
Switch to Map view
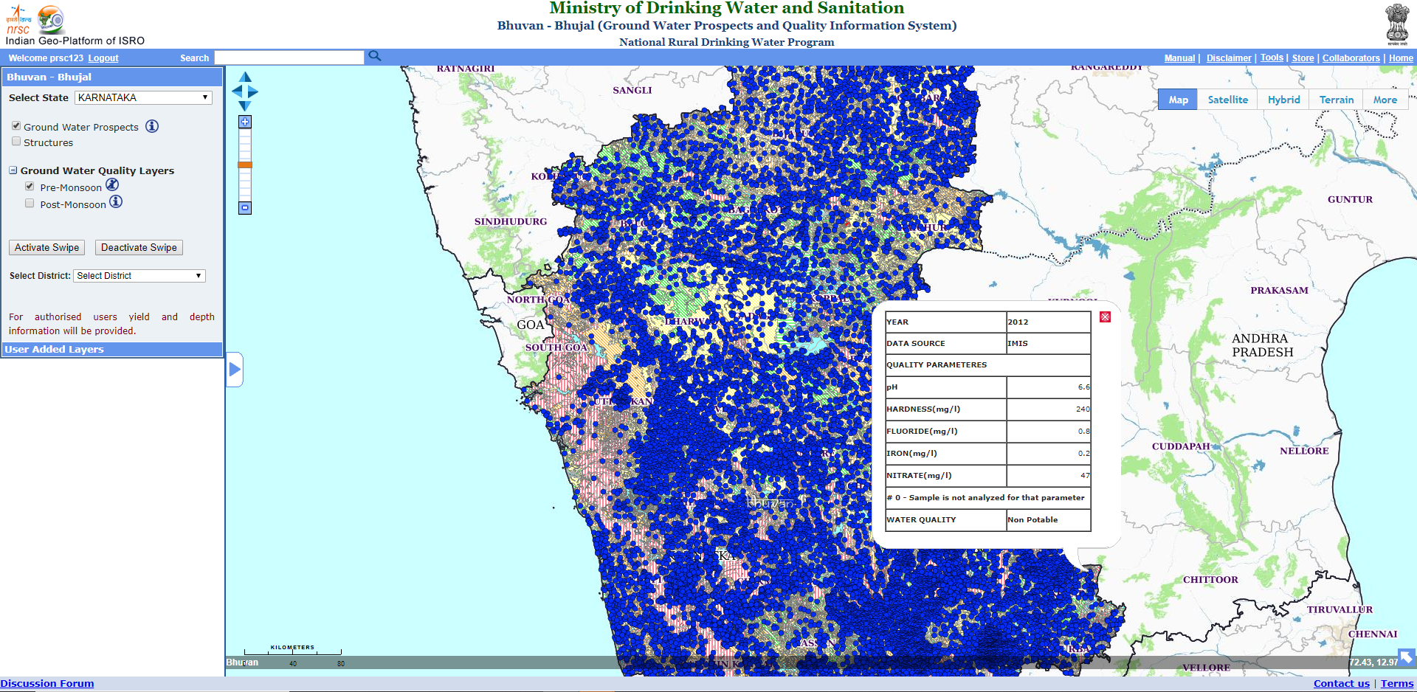click(x=1179, y=100)
